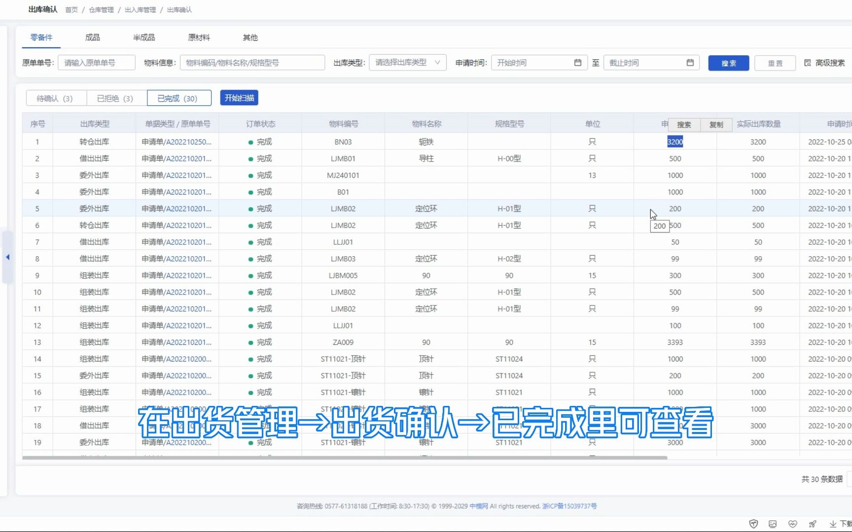Click the heartbeat health icon in status bar
852x532 pixels.
point(792,524)
